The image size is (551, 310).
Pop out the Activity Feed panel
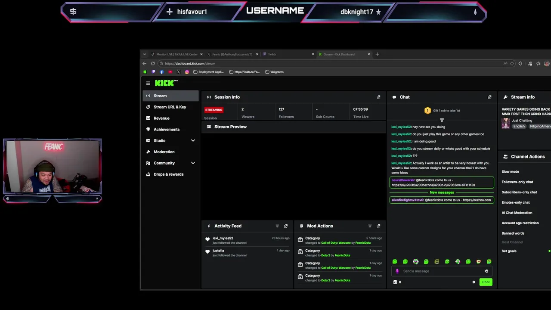pyautogui.click(x=286, y=226)
